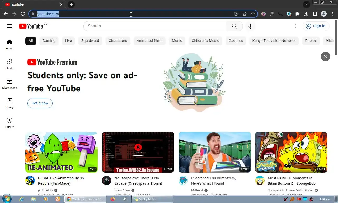
Task: Open MrBeast channel name link
Action: tap(197, 190)
